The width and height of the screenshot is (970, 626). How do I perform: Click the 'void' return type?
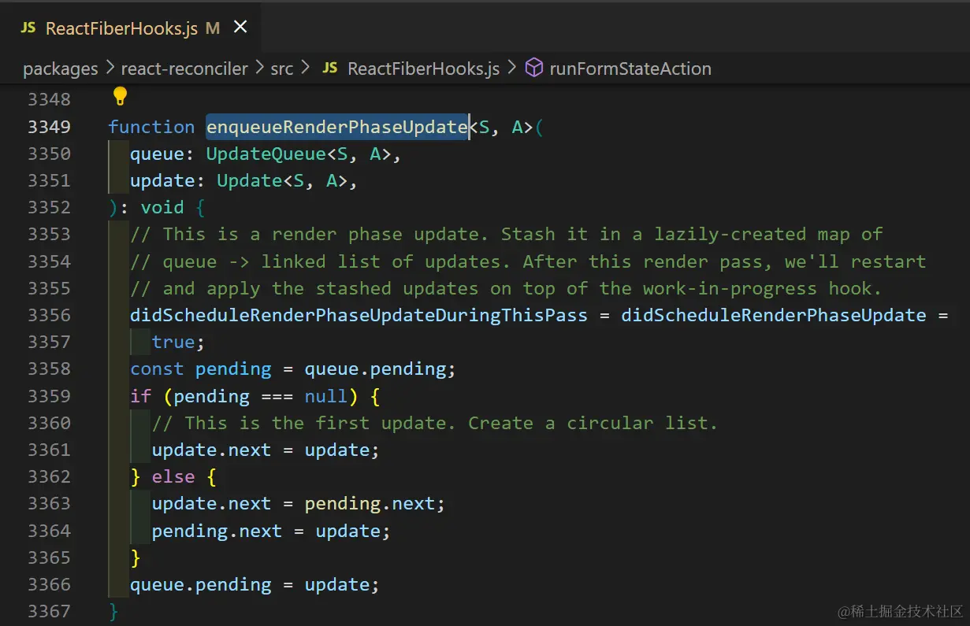point(162,207)
